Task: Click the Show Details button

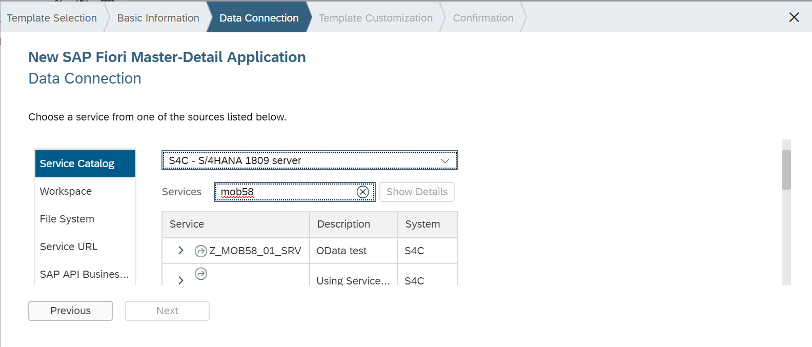Action: pos(417,192)
